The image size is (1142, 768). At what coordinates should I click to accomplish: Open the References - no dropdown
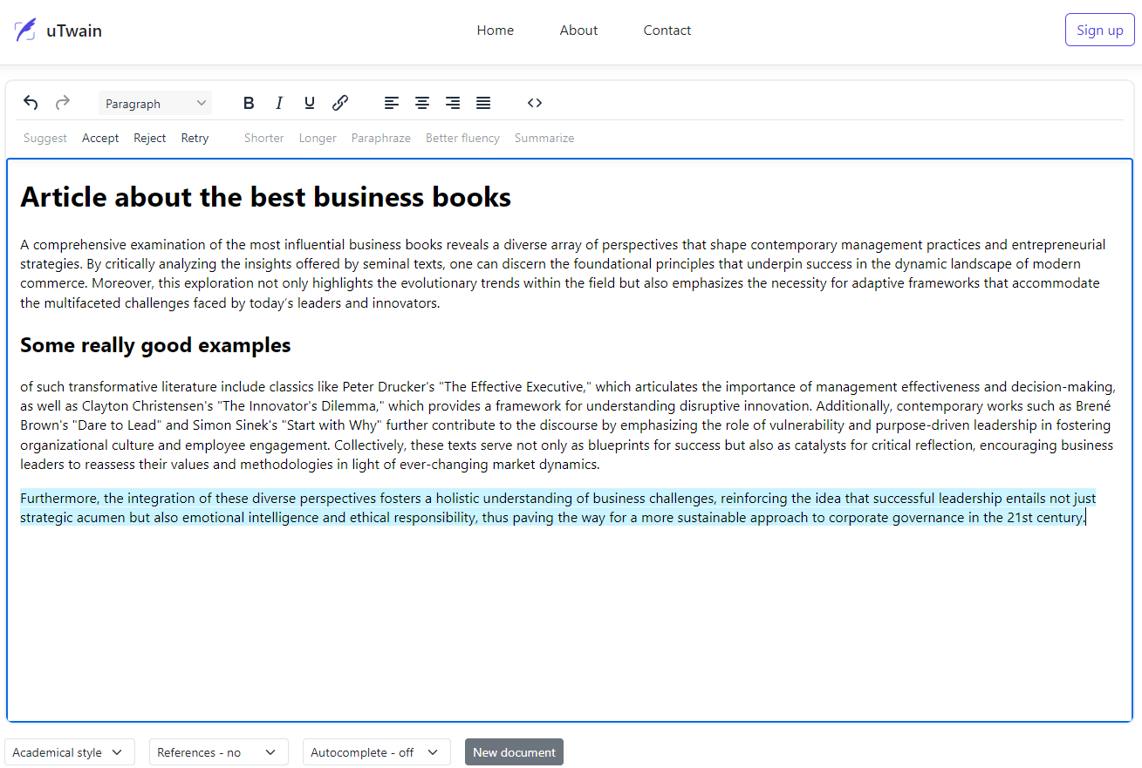[x=218, y=752]
